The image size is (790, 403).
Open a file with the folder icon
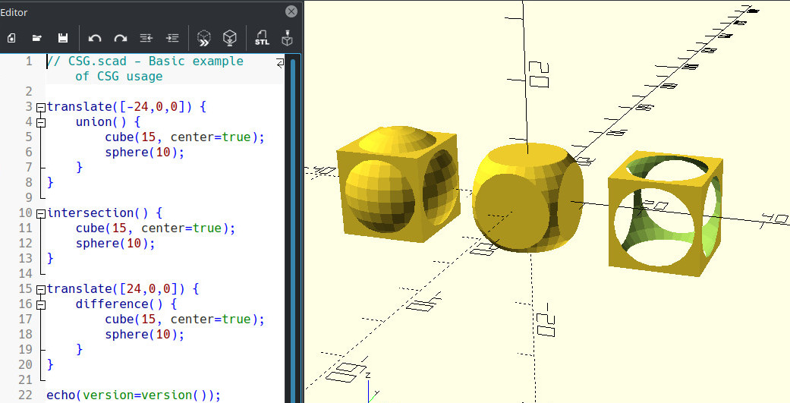[36, 37]
